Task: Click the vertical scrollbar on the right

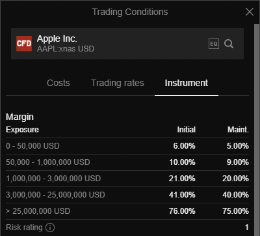Action: (257, 130)
